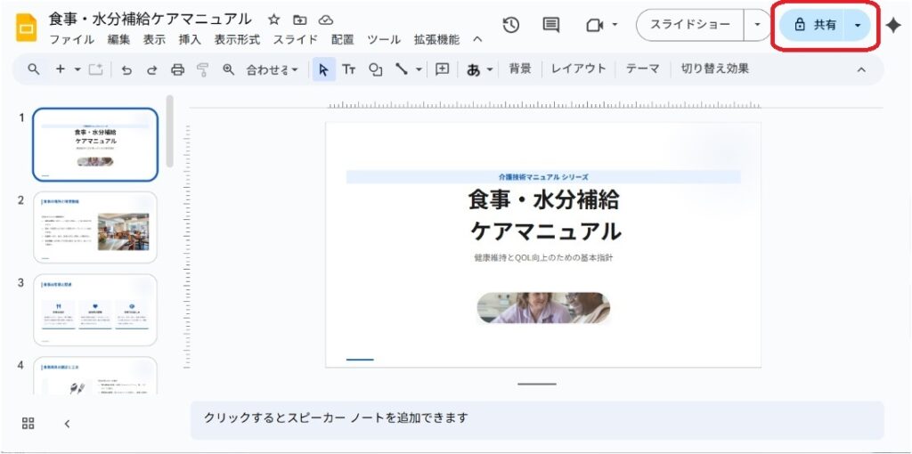Click the print icon in toolbar
This screenshot has width=912, height=454.
click(177, 69)
